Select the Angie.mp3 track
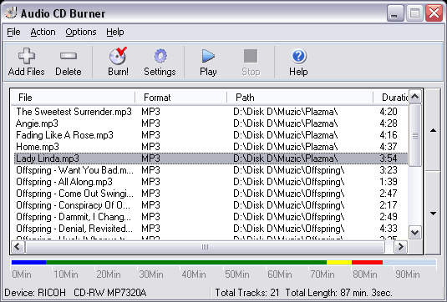This screenshot has width=447, height=302. click(211, 123)
